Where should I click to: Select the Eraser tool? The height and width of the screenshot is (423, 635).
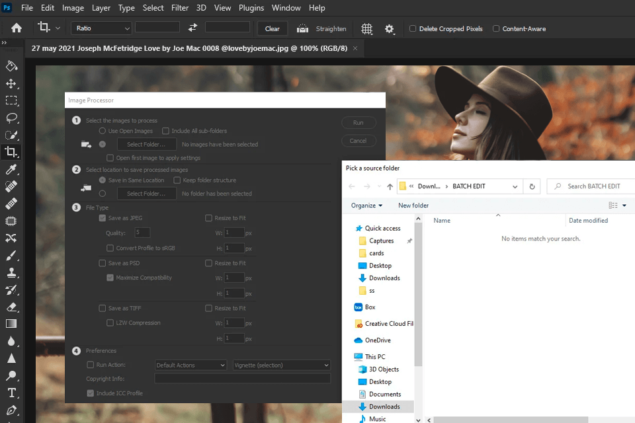point(11,307)
